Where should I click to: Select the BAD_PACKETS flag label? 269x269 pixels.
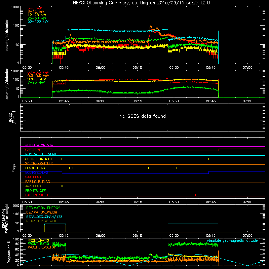[x=37, y=195]
